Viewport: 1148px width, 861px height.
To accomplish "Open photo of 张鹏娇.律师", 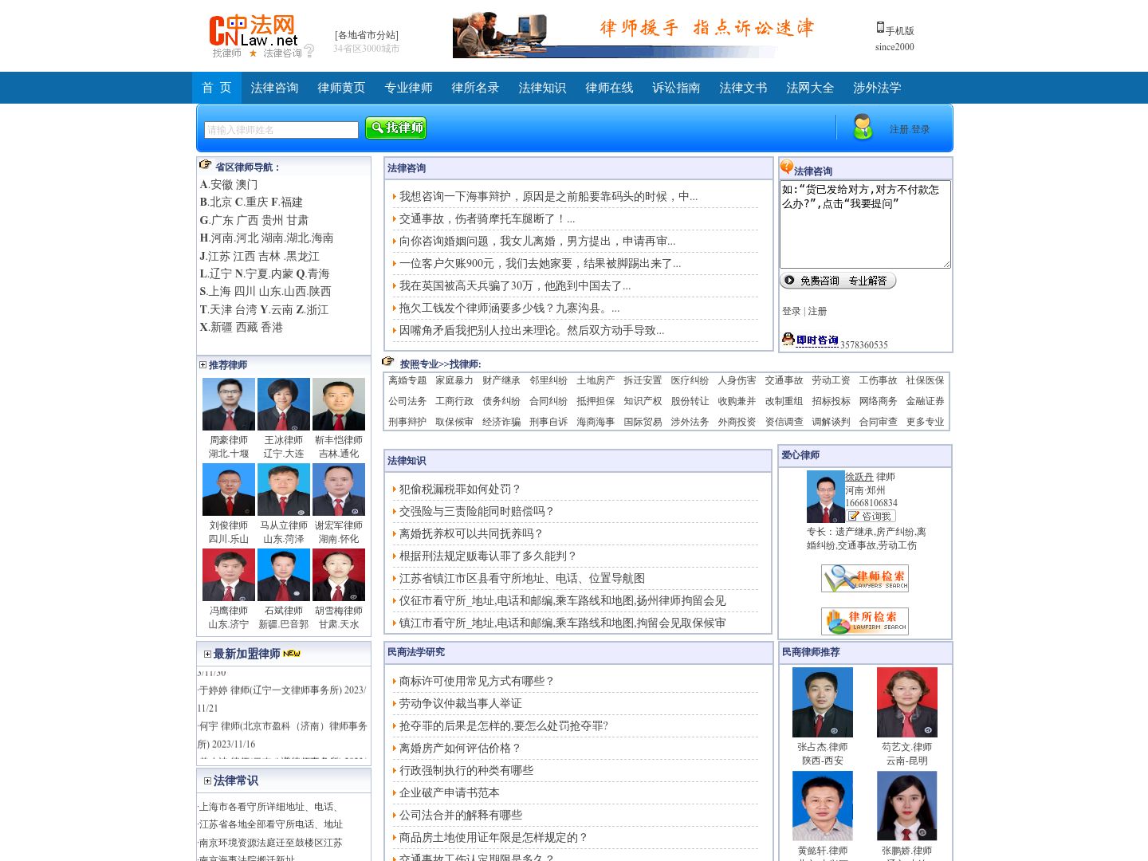I will pyautogui.click(x=907, y=806).
